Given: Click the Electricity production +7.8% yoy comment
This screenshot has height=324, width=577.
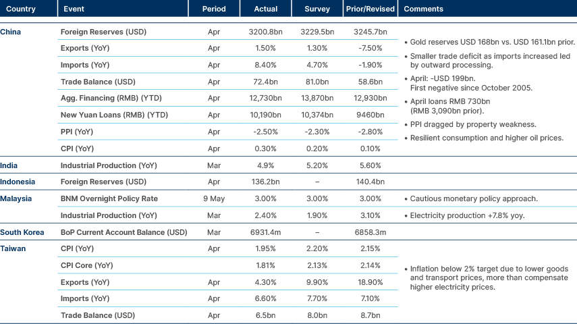Looking at the screenshot, I should (467, 216).
